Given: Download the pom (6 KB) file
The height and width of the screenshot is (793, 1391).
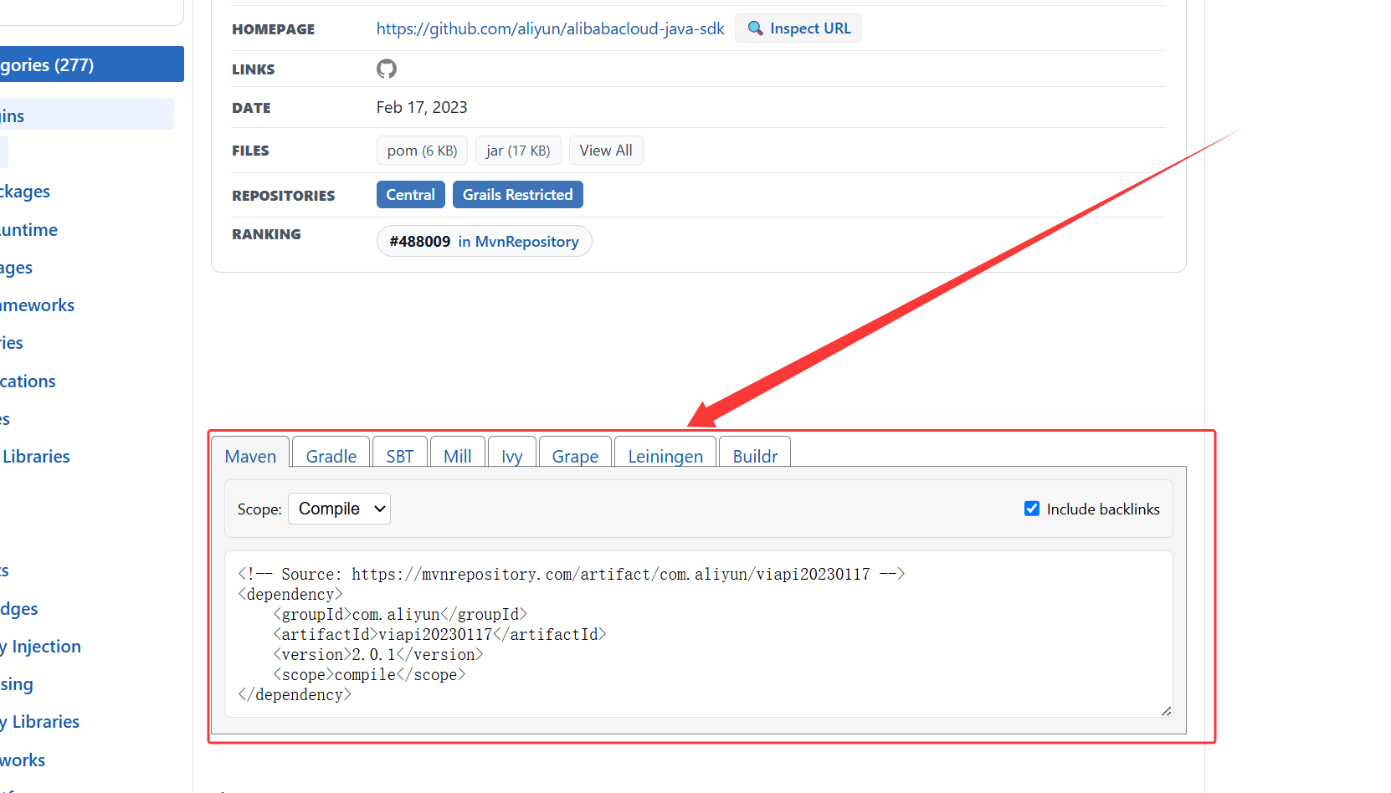Looking at the screenshot, I should click(x=422, y=151).
